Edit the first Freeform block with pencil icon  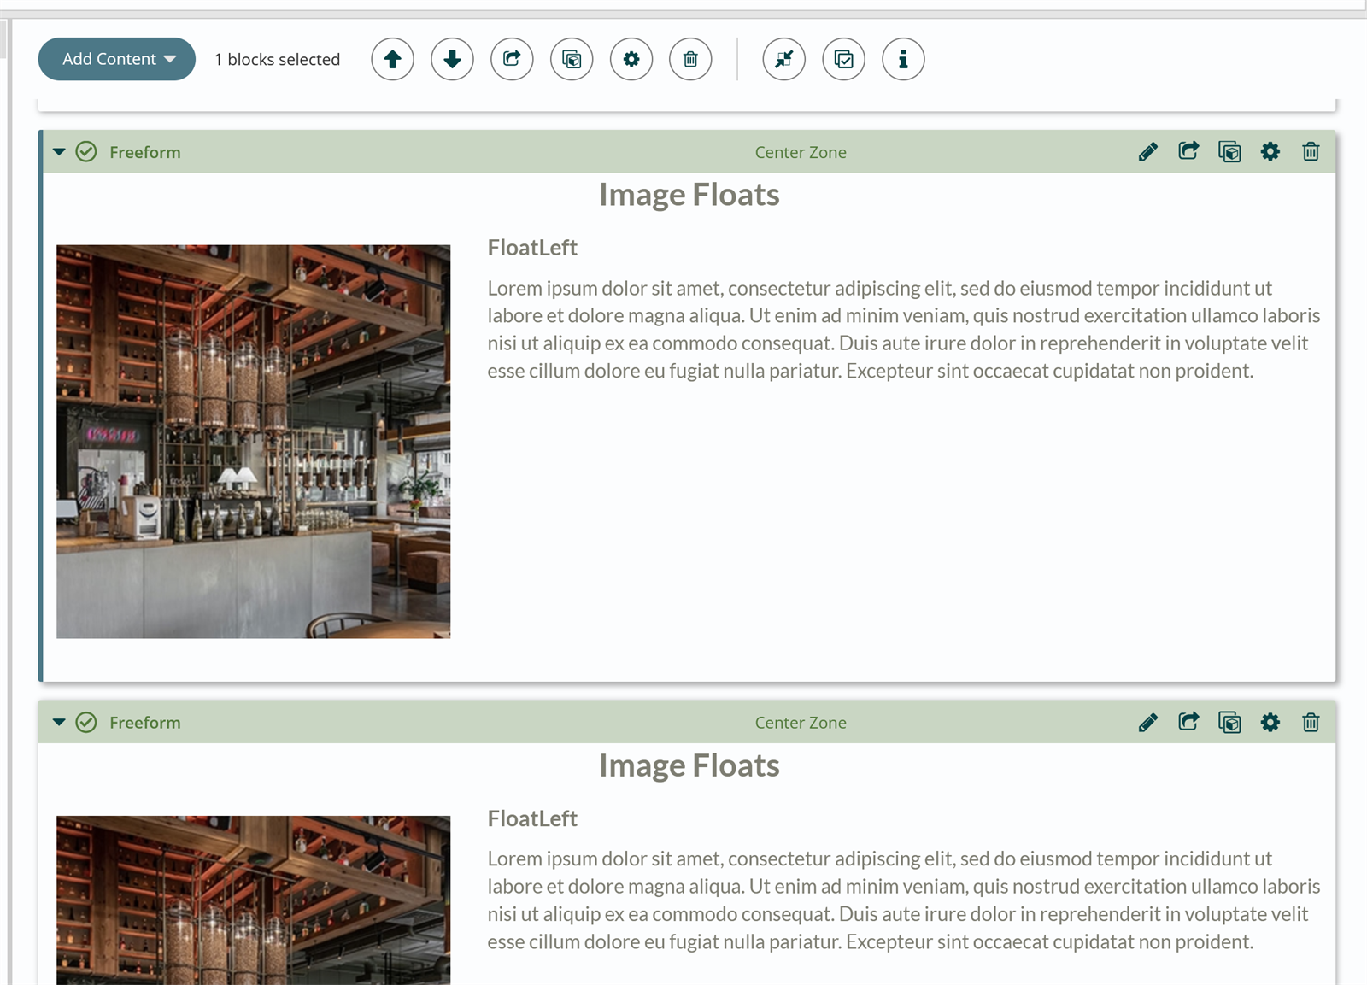[x=1148, y=152]
